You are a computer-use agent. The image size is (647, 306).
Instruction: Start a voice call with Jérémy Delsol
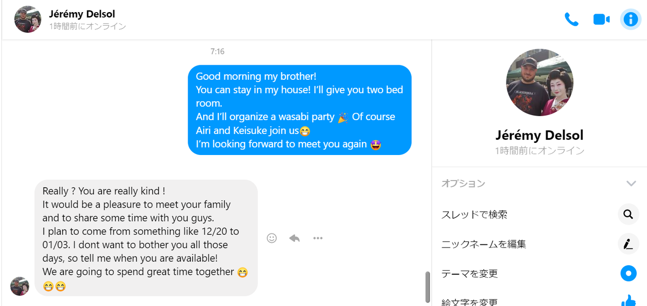click(x=572, y=20)
